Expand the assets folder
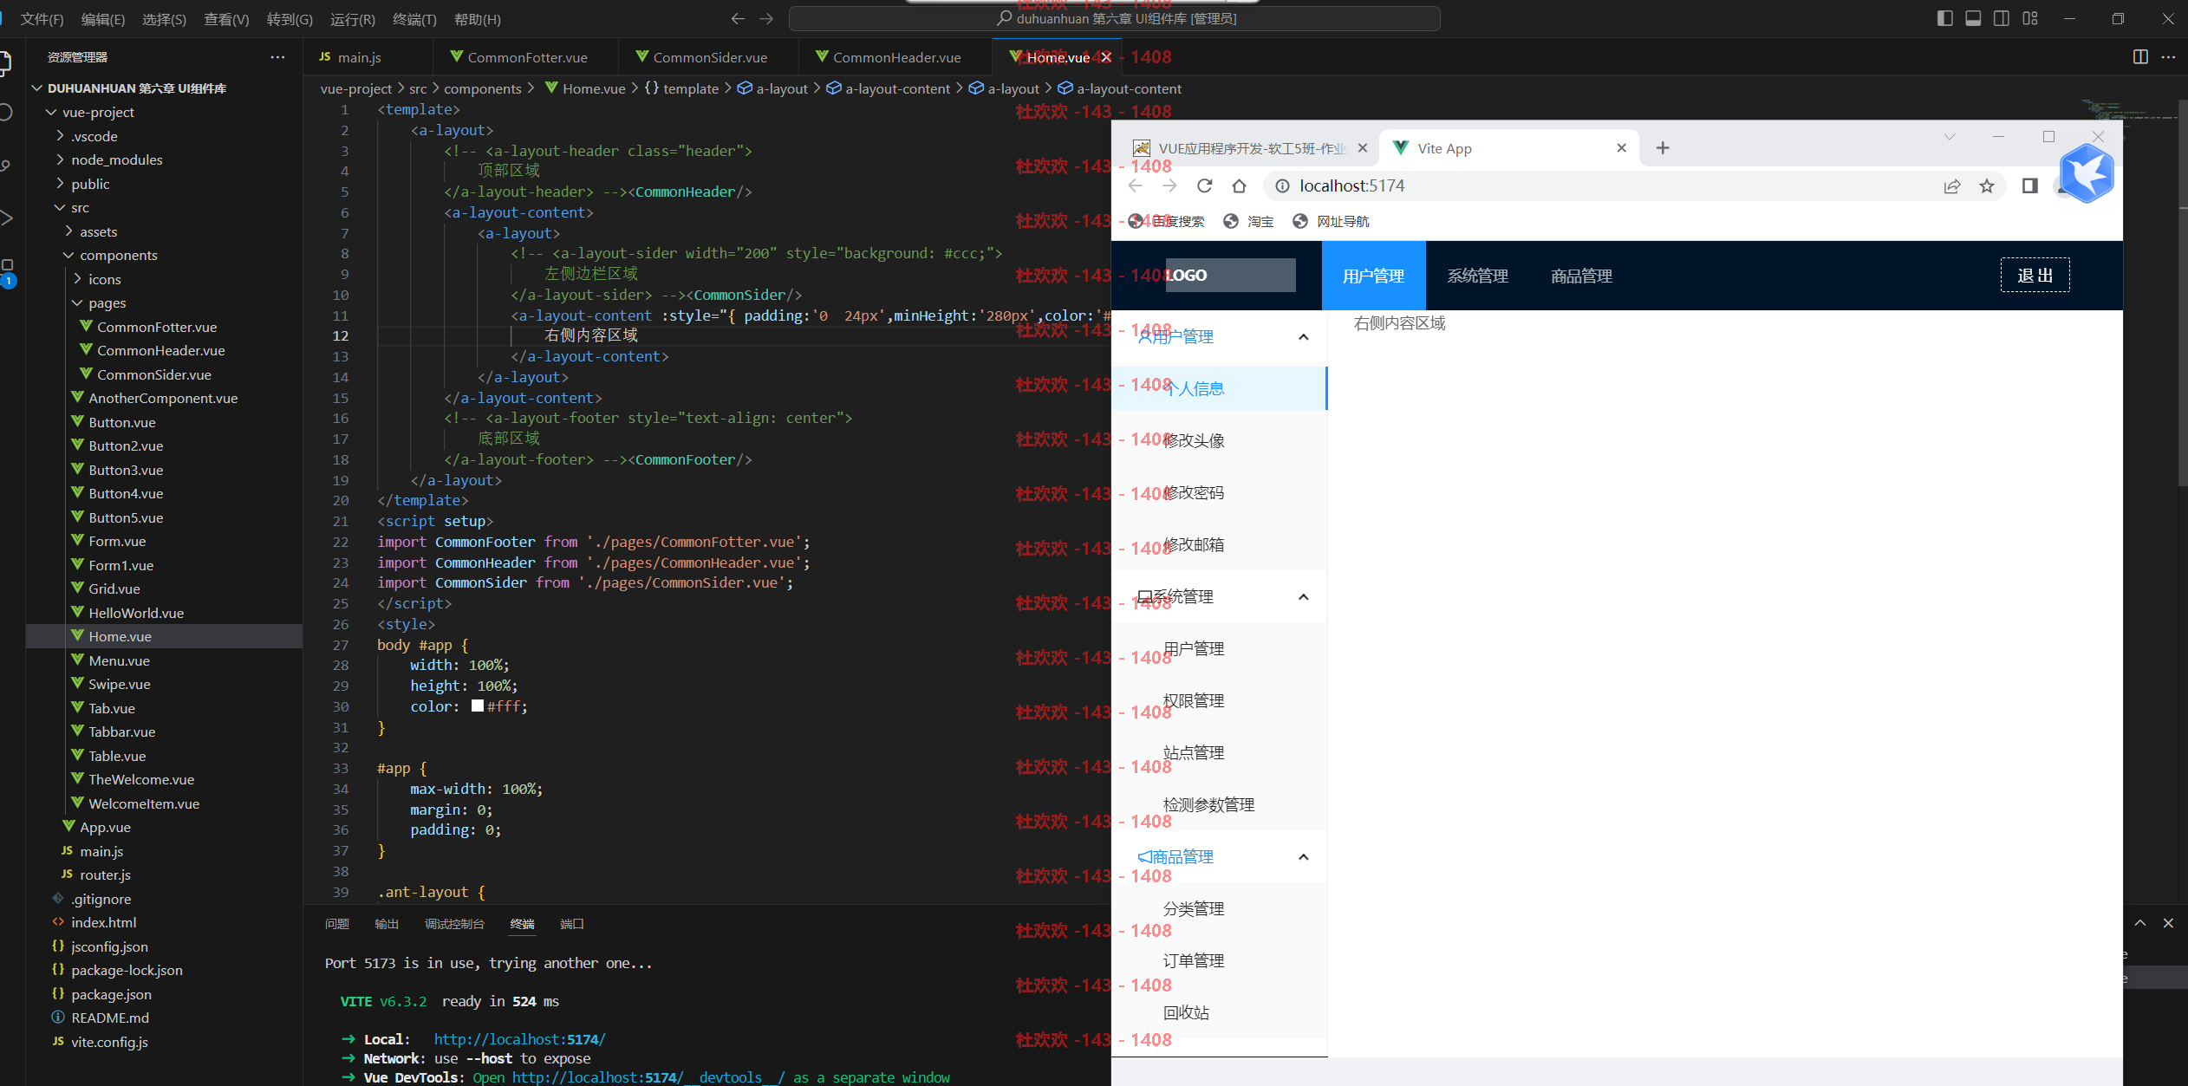This screenshot has width=2188, height=1086. tap(98, 231)
